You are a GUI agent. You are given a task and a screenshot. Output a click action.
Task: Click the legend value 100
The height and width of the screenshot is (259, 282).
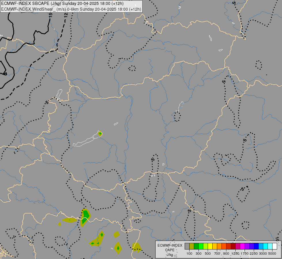(189, 254)
